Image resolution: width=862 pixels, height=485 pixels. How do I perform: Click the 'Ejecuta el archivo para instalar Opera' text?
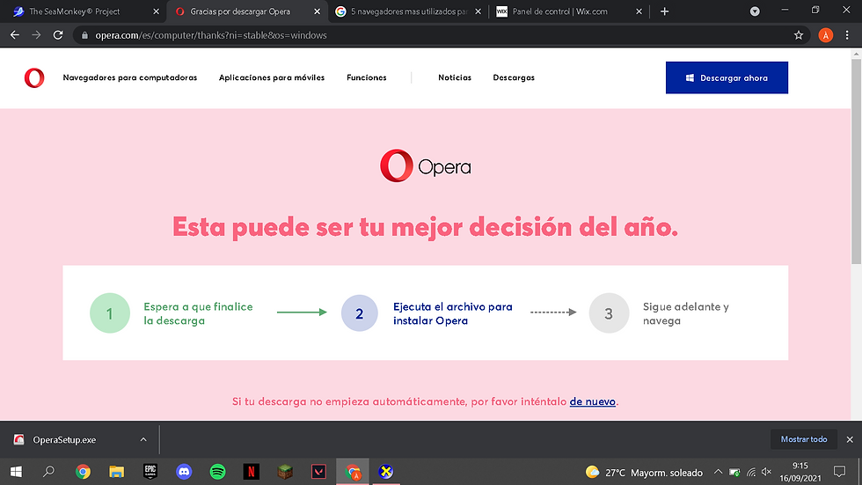pyautogui.click(x=453, y=313)
